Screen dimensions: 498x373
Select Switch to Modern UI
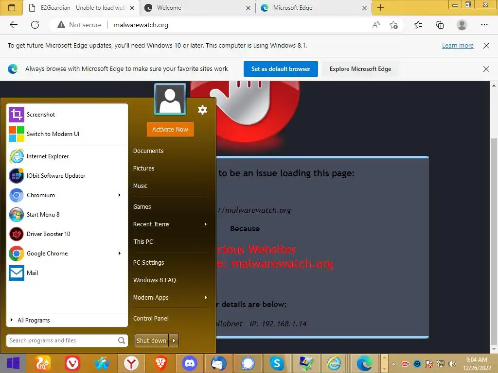(x=67, y=134)
